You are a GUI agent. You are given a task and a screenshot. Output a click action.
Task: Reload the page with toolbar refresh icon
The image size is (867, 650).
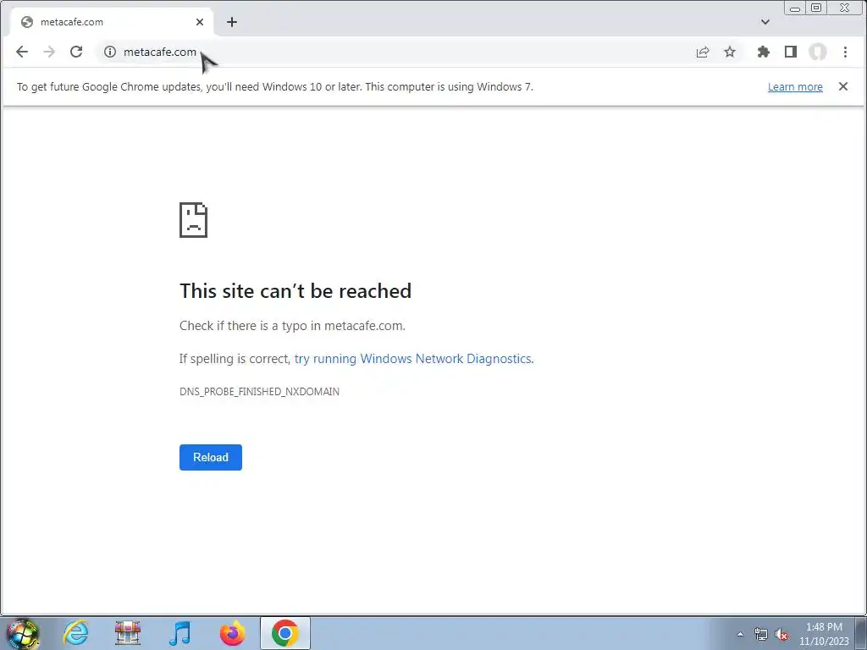coord(76,52)
